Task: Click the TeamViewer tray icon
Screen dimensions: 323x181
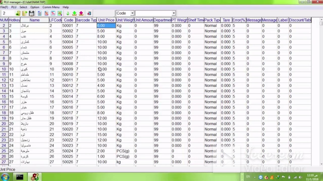Action: coord(261,177)
